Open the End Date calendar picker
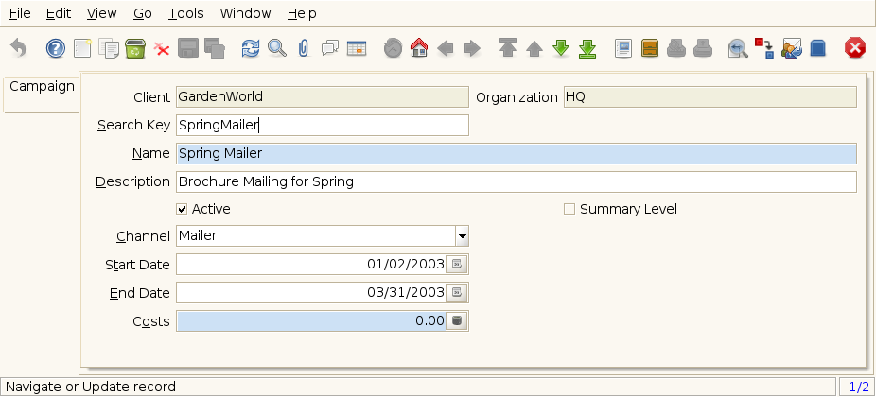The image size is (876, 397). point(458,293)
